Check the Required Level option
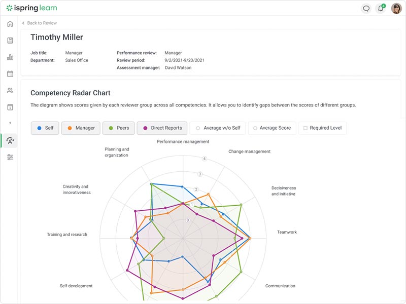The width and height of the screenshot is (406, 304). 322,128
